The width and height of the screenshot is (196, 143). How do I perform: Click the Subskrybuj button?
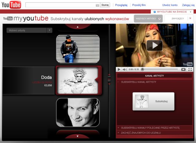tap(153, 101)
